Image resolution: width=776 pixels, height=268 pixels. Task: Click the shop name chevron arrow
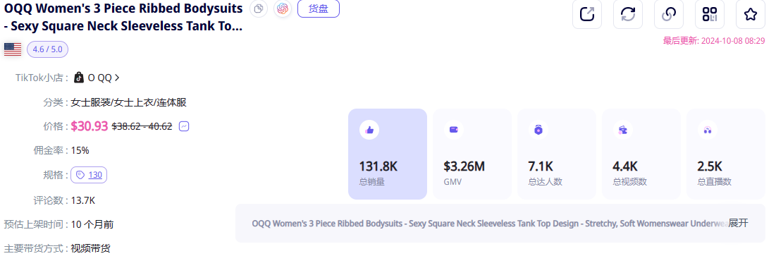tap(117, 78)
